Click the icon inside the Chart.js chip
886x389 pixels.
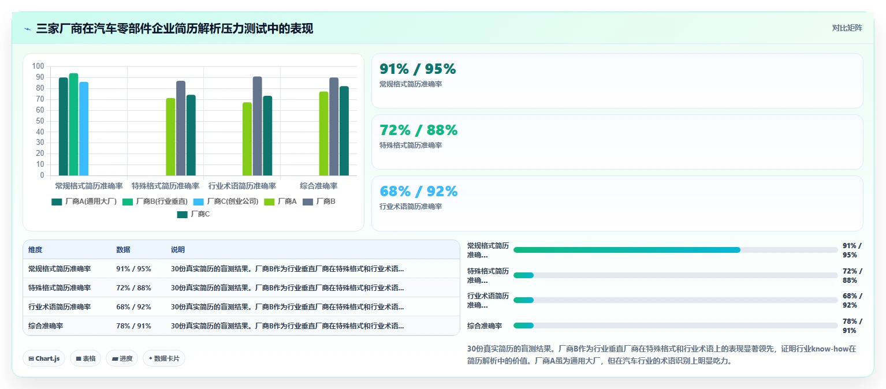point(31,358)
